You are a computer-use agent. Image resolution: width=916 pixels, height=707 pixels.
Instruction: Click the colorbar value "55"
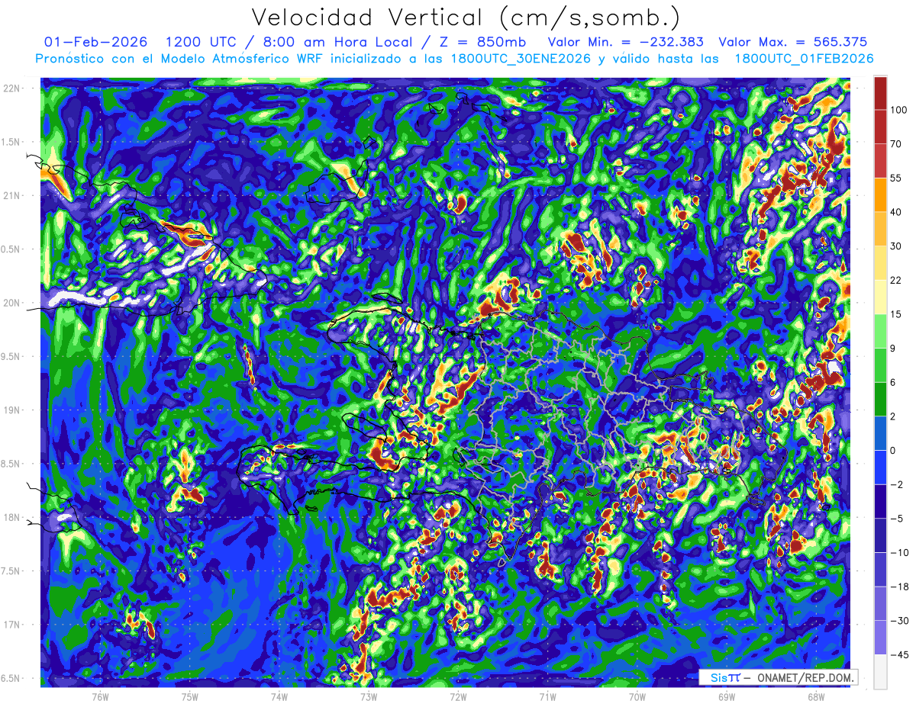tap(896, 178)
